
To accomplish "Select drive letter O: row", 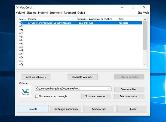I will point(80,57).
